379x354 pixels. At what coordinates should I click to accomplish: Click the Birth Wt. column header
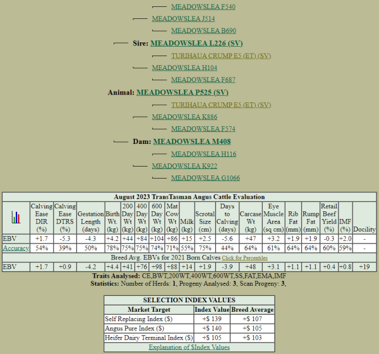[x=112, y=218]
